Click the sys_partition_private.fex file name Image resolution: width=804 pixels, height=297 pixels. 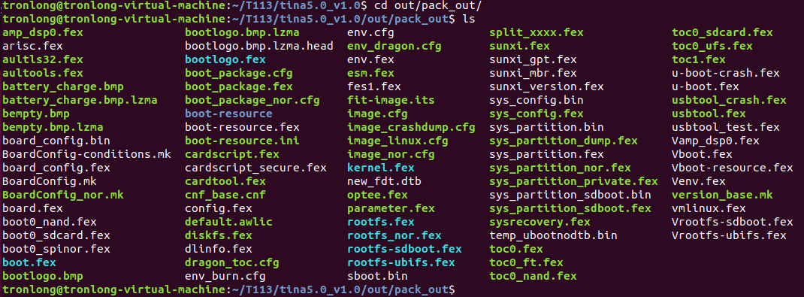coord(573,181)
